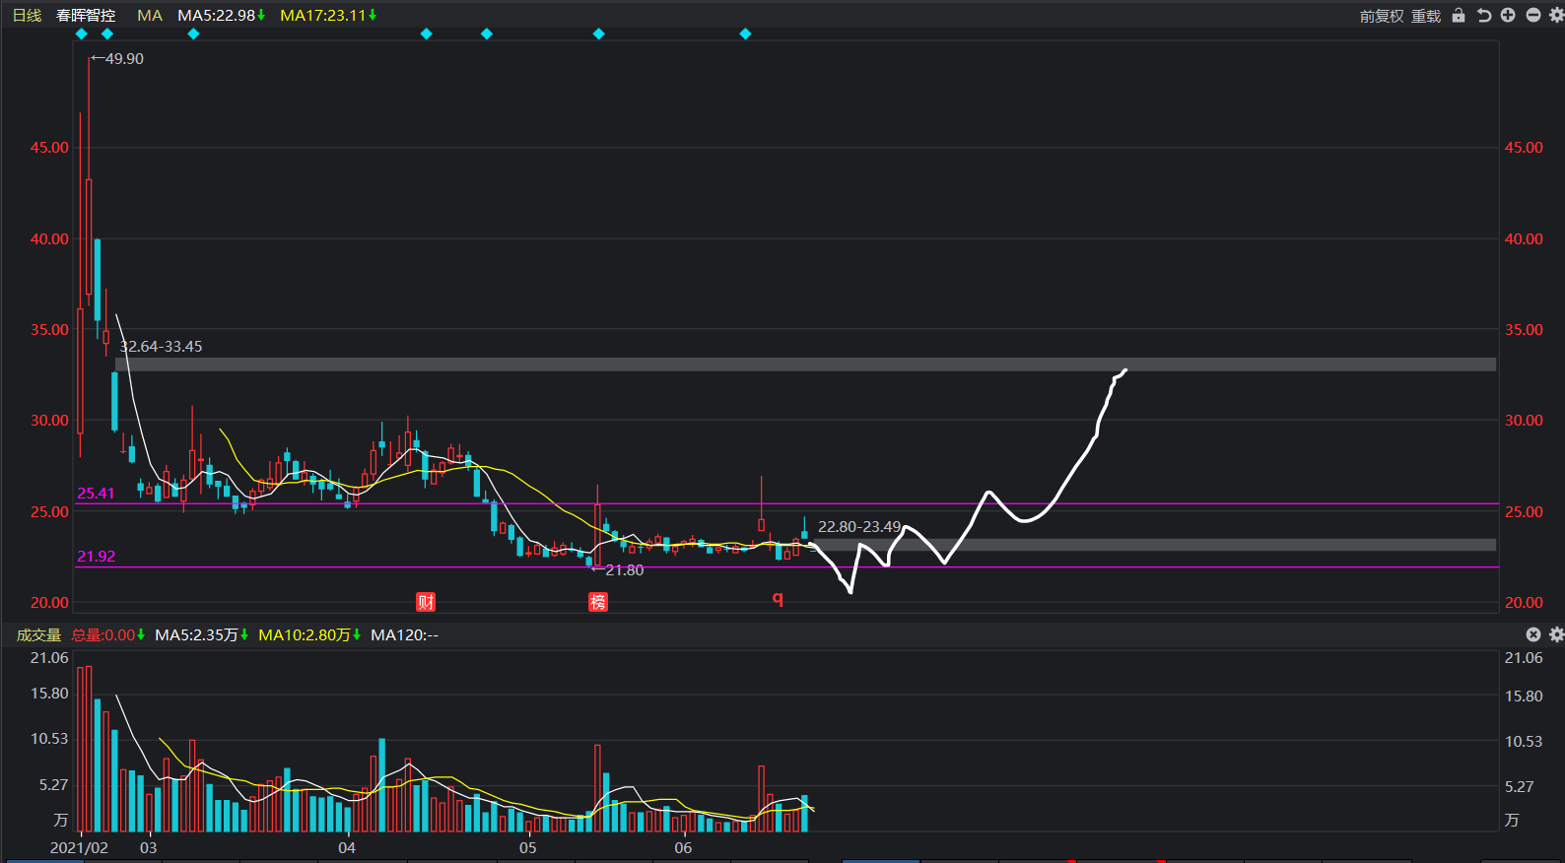This screenshot has height=863, width=1565.
Task: Click the 04 month axis label
Action: click(x=347, y=847)
